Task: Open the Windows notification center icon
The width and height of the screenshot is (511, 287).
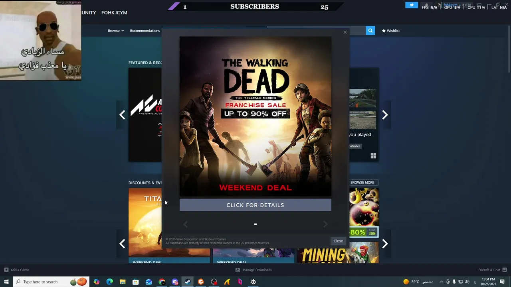Action: 502,282
